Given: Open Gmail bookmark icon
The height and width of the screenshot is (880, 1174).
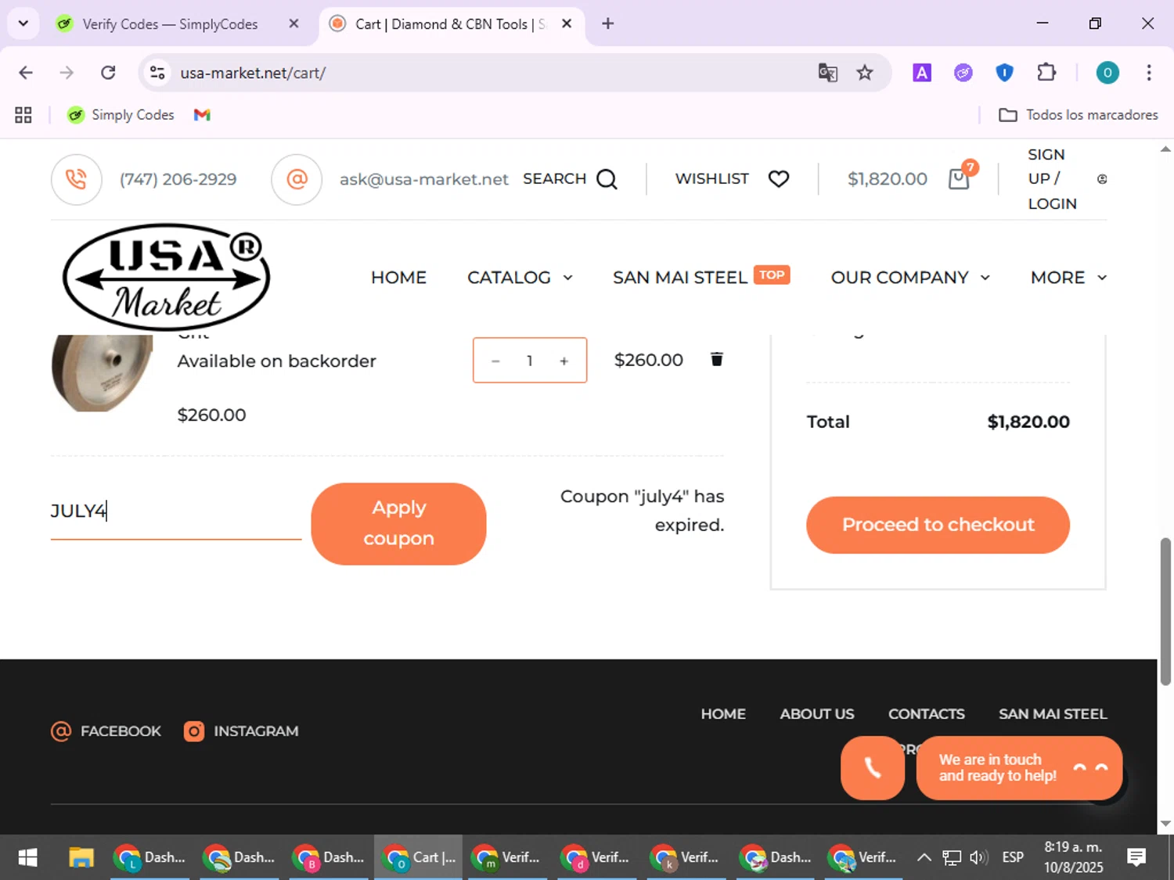Looking at the screenshot, I should (x=202, y=115).
